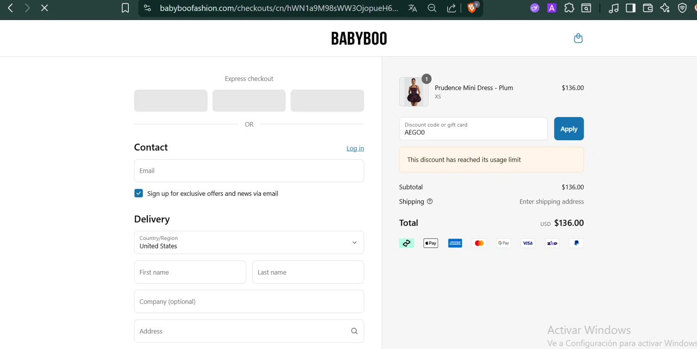697x349 pixels.
Task: Toggle the browser sidebar panel
Action: 631,8
